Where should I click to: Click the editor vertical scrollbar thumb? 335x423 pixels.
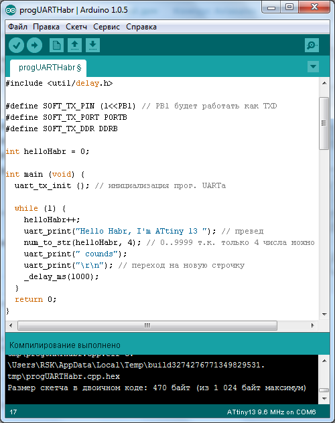324,123
